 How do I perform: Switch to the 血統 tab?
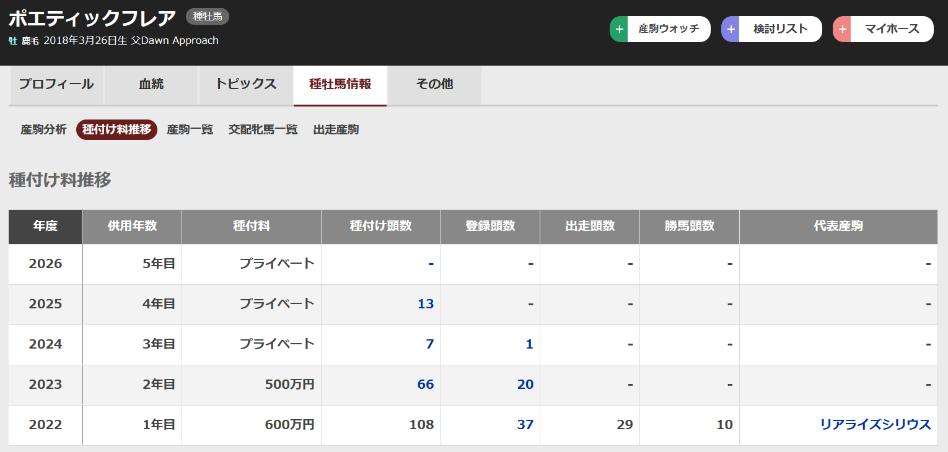[151, 84]
